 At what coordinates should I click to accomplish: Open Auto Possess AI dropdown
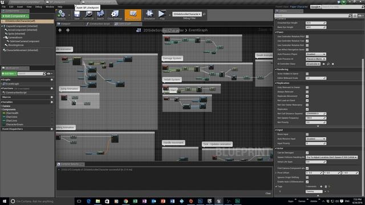pyautogui.click(x=315, y=59)
